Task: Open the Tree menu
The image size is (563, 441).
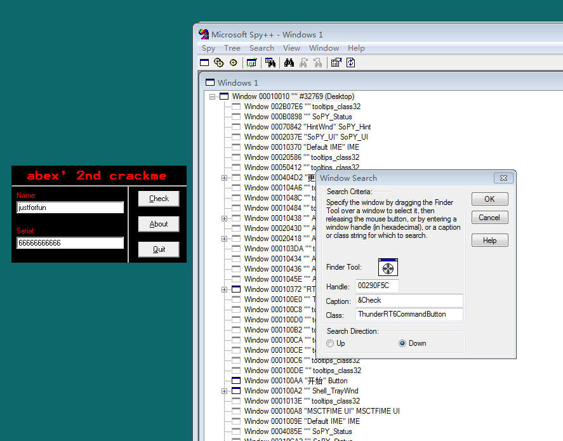Action: [x=232, y=48]
